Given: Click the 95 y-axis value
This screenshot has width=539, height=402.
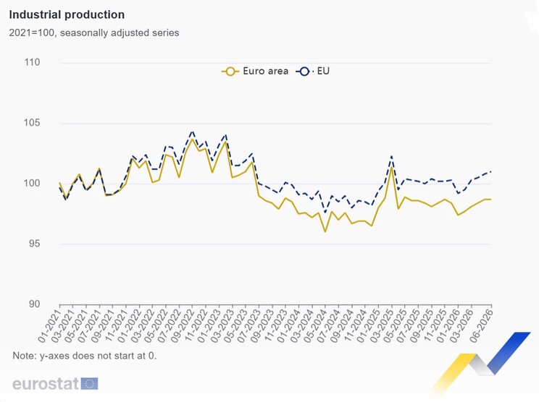Looking at the screenshot, I should pos(34,244).
